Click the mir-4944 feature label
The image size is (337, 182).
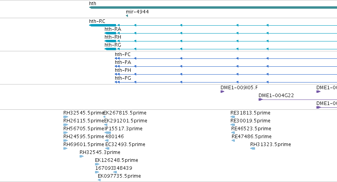click(137, 11)
